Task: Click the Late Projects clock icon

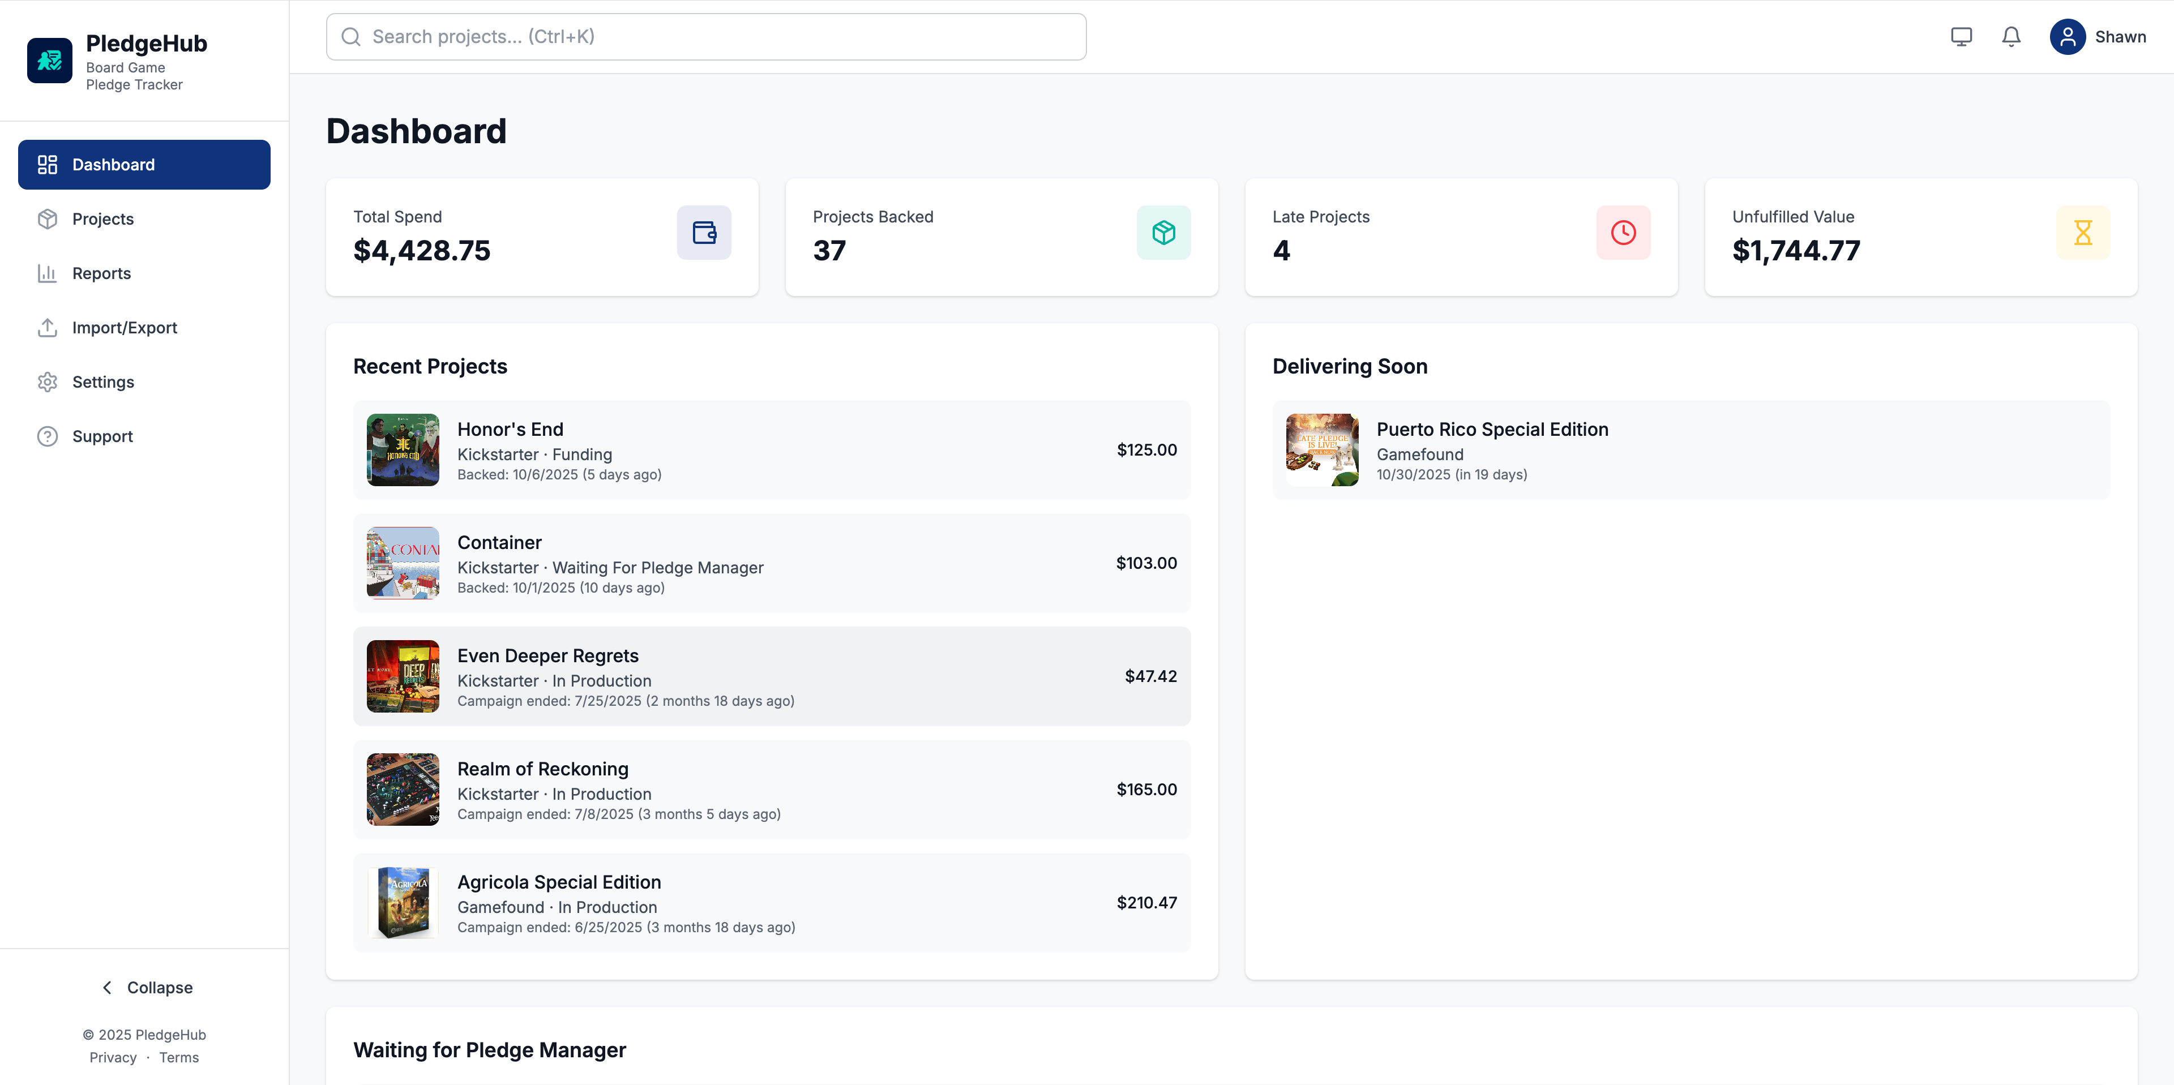Action: (x=1623, y=233)
